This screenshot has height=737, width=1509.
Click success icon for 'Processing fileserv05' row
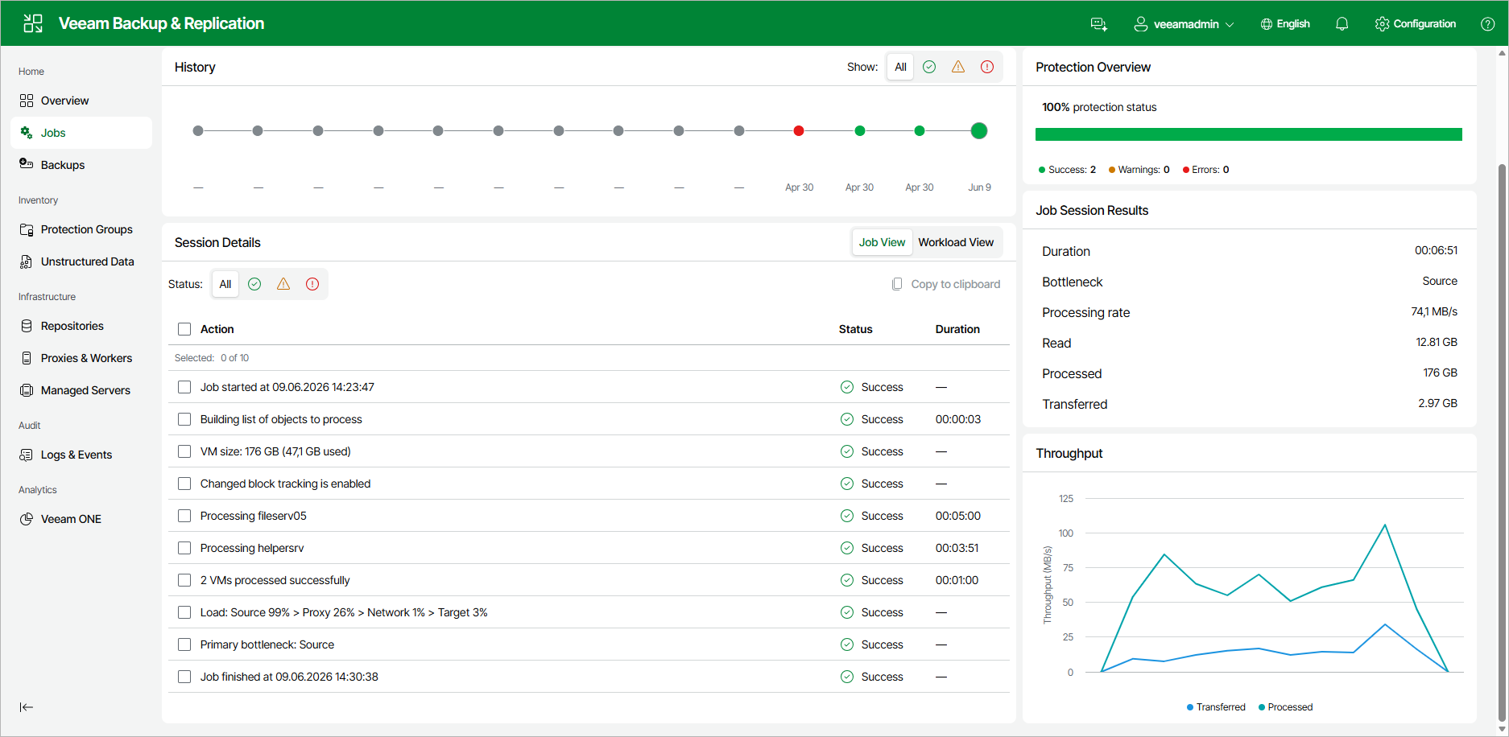(847, 516)
